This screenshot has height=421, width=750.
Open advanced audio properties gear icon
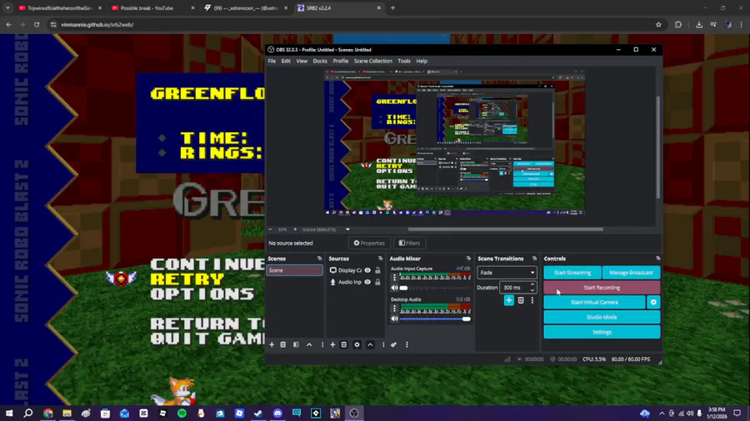point(393,344)
